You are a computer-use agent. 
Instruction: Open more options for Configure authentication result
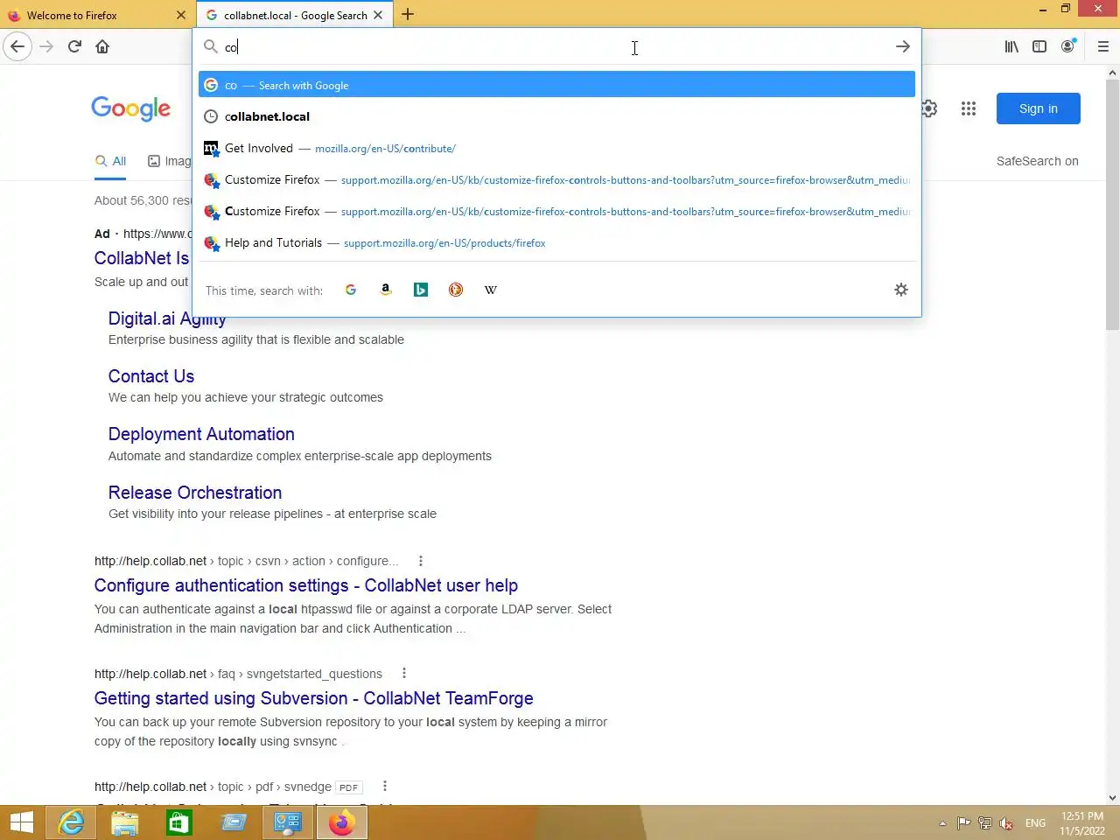421,561
